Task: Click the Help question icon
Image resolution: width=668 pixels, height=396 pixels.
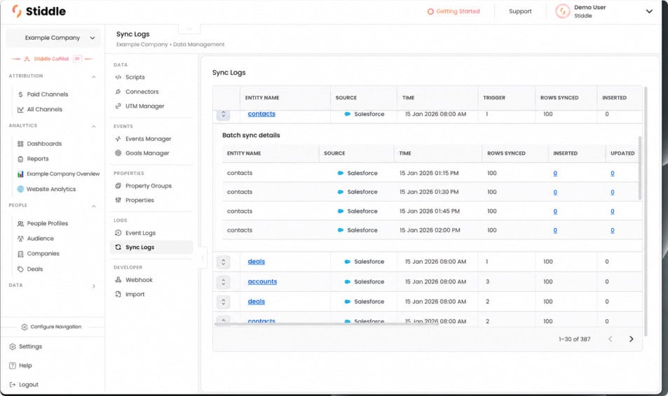Action: tap(13, 365)
